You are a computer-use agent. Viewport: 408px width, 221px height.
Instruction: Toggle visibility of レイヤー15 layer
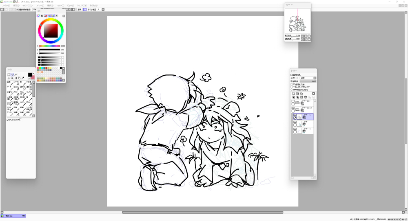tap(295, 115)
